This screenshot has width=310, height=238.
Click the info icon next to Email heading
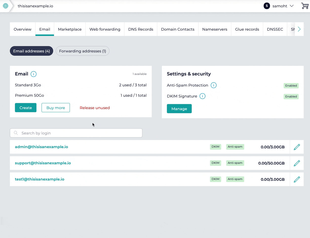pos(33,74)
